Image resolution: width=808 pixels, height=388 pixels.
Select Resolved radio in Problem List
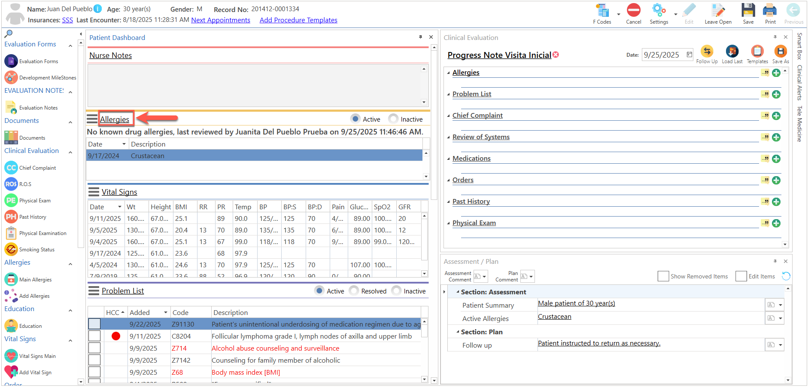pos(354,291)
